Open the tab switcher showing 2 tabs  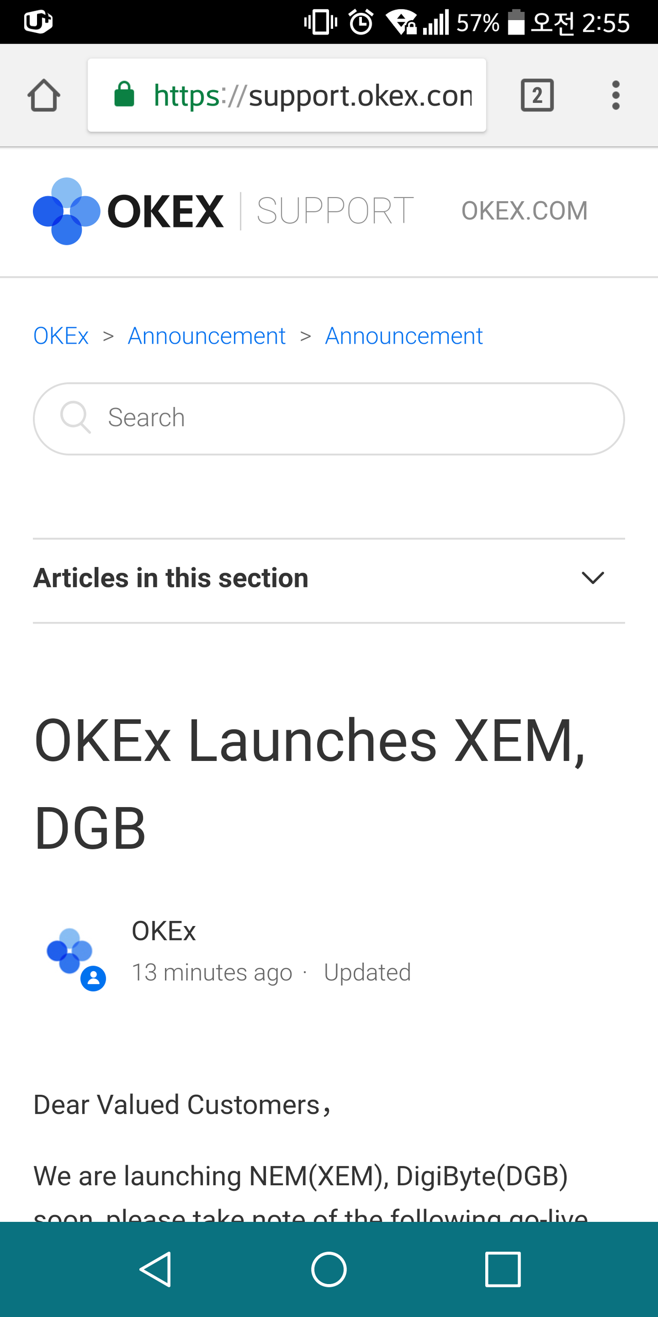(x=537, y=95)
